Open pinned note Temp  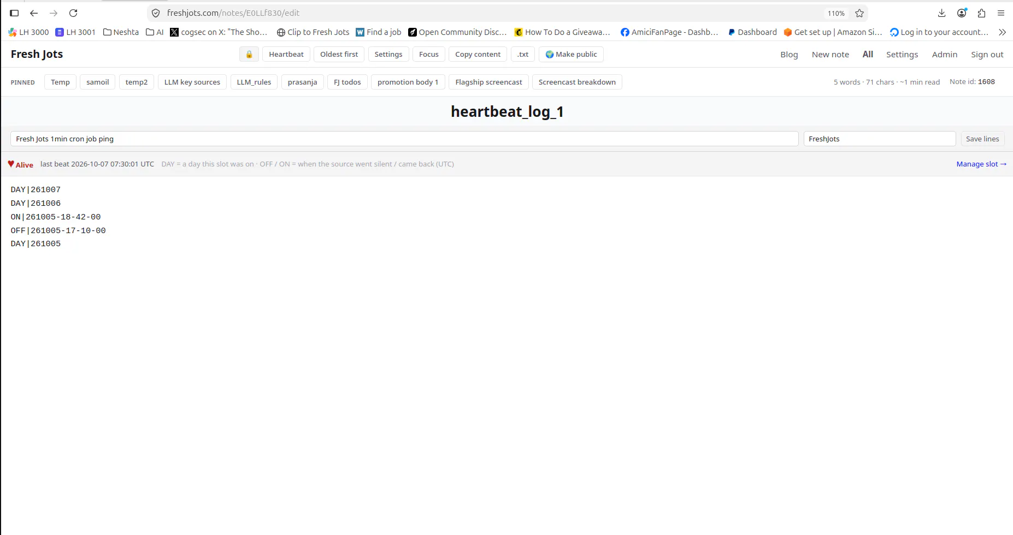[60, 82]
